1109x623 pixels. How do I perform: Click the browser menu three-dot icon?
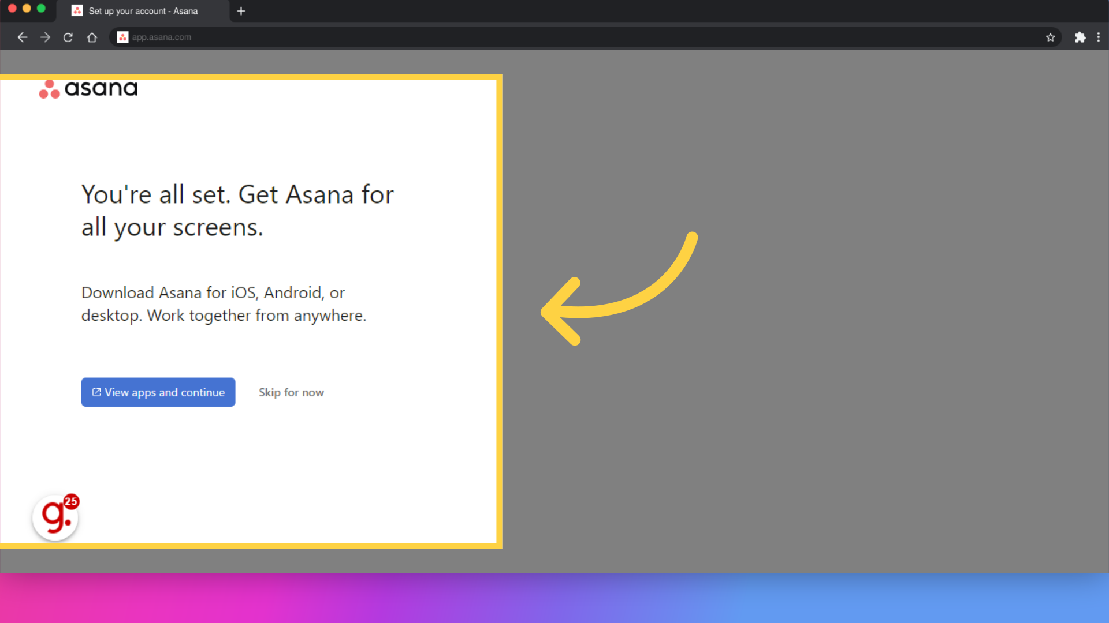1099,37
